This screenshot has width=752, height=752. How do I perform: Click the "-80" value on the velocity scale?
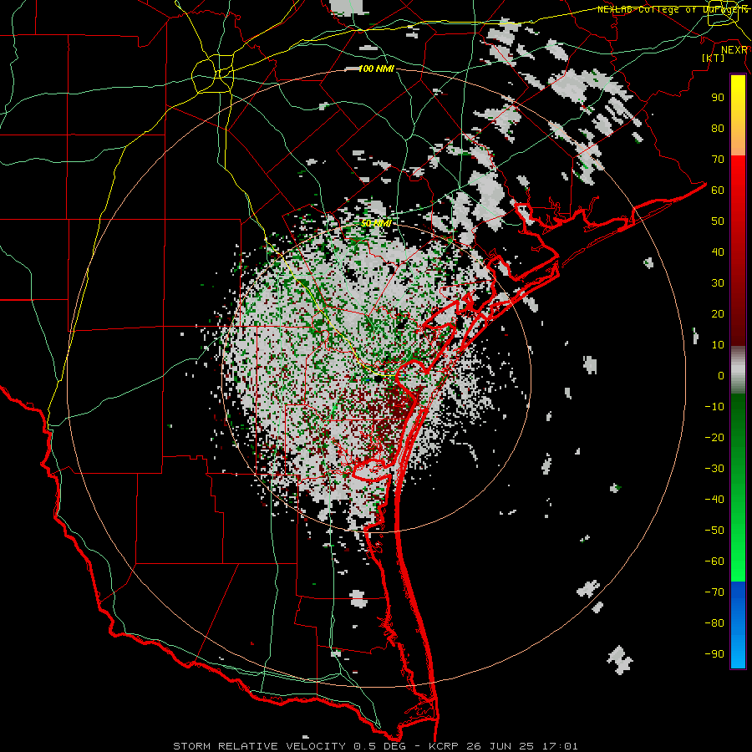click(x=714, y=623)
